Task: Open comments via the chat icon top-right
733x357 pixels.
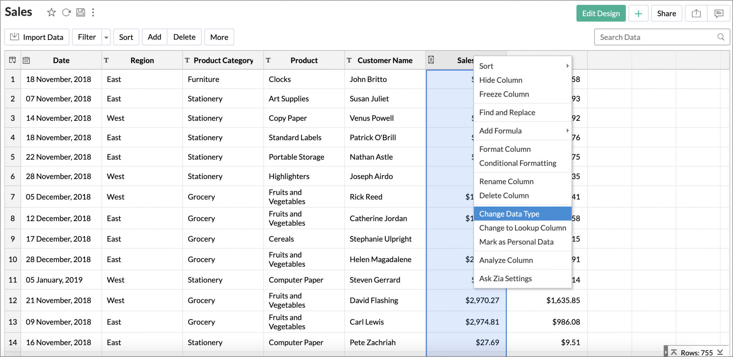Action: click(x=719, y=13)
